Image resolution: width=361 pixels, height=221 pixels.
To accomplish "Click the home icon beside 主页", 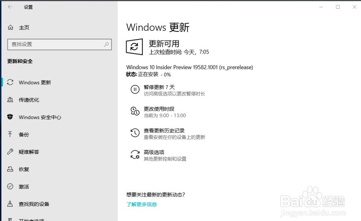I will coord(10,27).
